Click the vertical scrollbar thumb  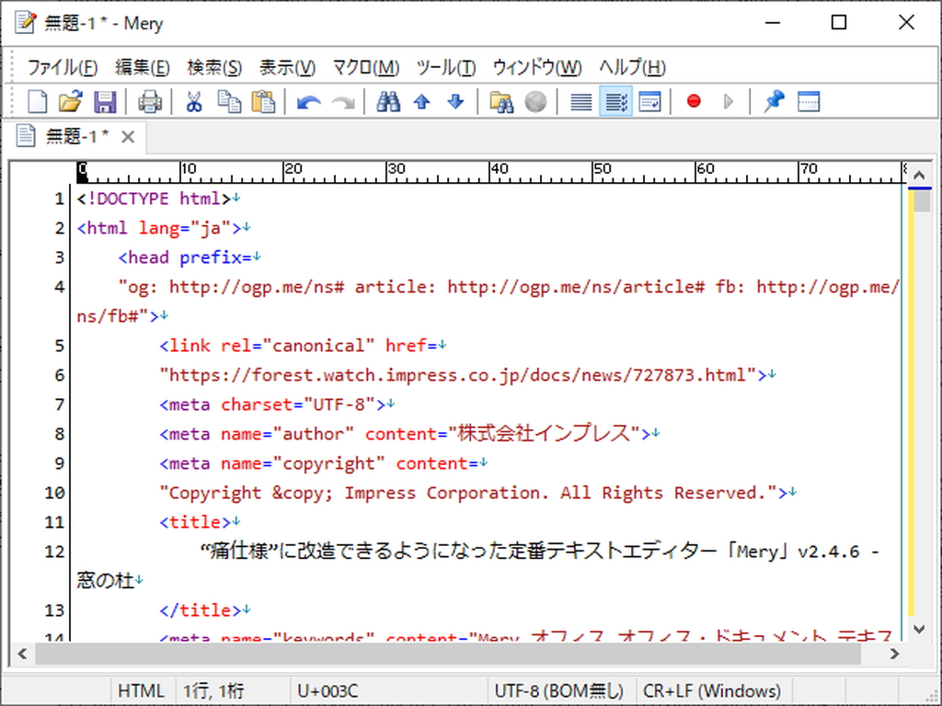pyautogui.click(x=922, y=199)
